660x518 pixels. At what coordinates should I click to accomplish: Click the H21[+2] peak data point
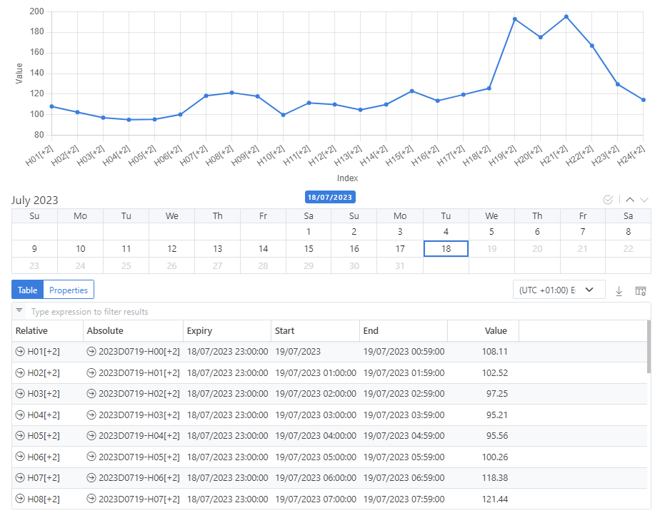point(566,16)
